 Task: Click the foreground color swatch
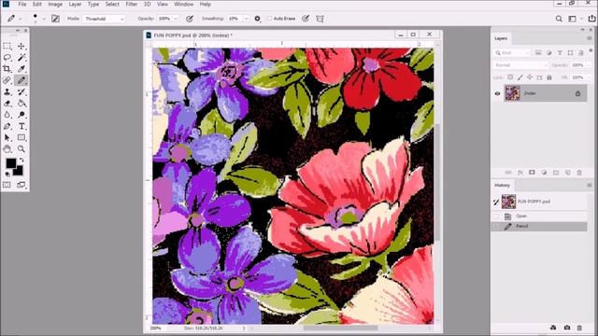[x=10, y=163]
